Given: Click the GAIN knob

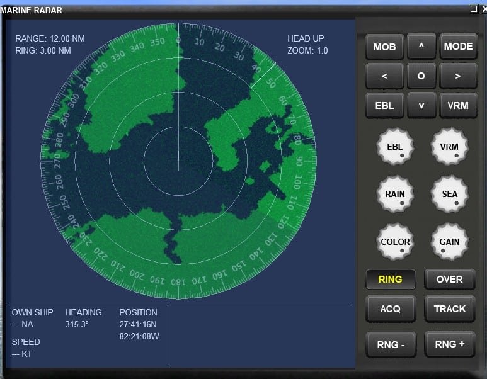Looking at the screenshot, I should [x=449, y=242].
